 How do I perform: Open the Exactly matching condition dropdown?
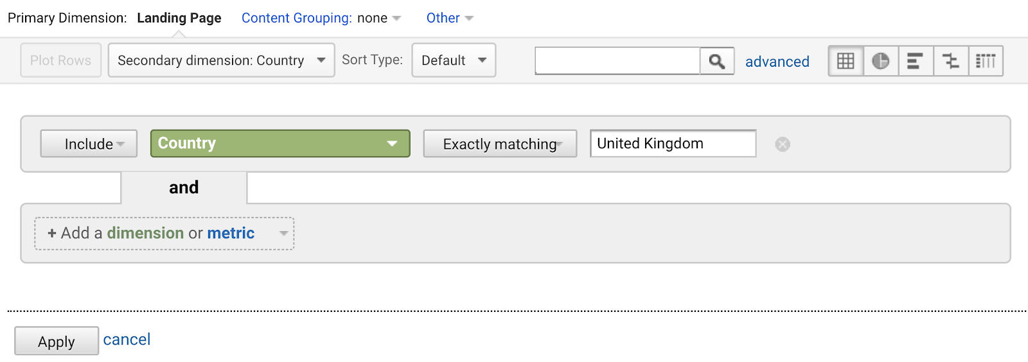coord(500,144)
